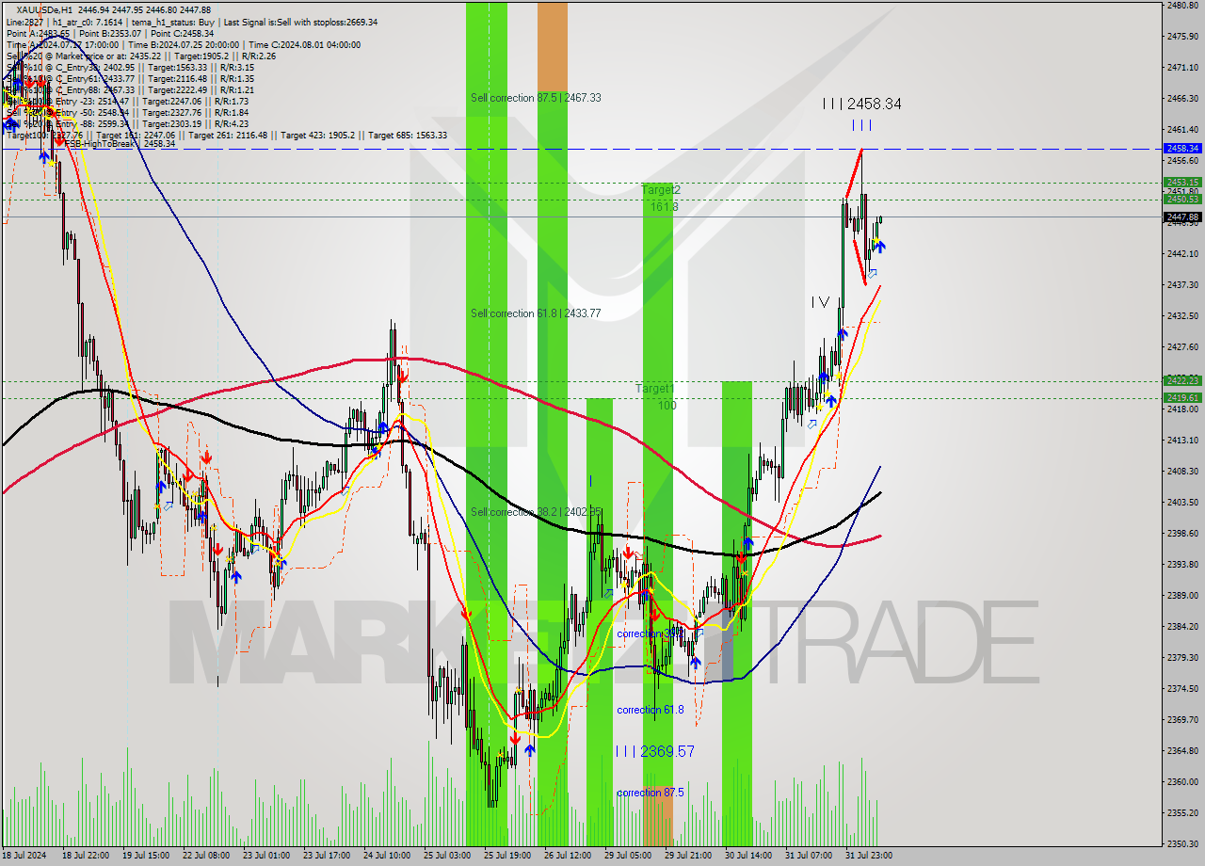This screenshot has height=866, width=1205.
Task: Click the 2393.80 price axis value
Action: click(x=1182, y=564)
